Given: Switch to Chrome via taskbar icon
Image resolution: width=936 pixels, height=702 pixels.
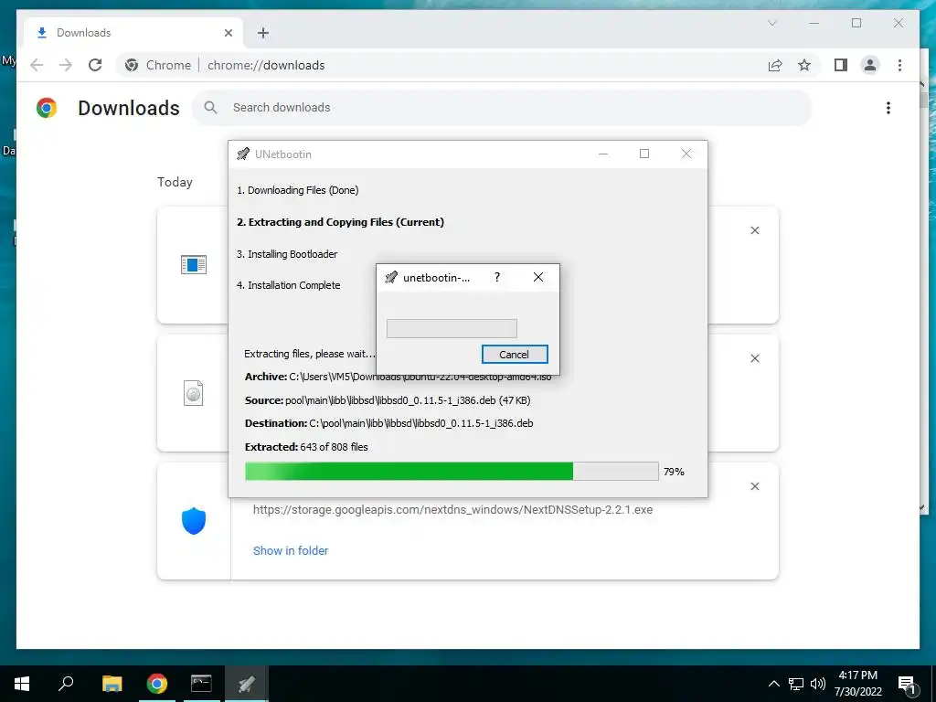Looking at the screenshot, I should point(156,684).
